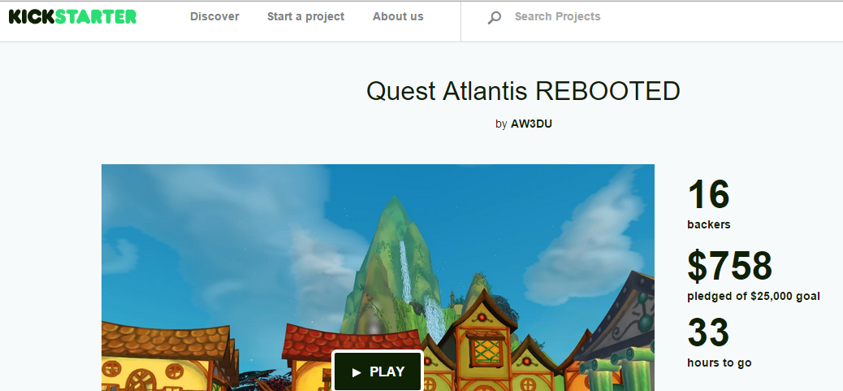
Task: Open Start a project page
Action: (306, 17)
